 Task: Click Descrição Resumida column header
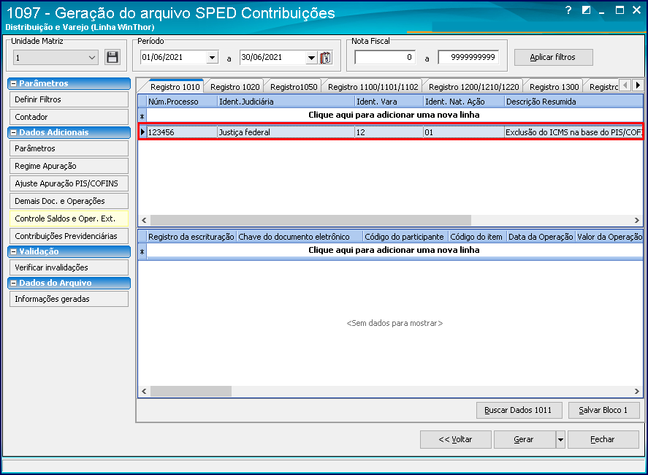click(573, 102)
